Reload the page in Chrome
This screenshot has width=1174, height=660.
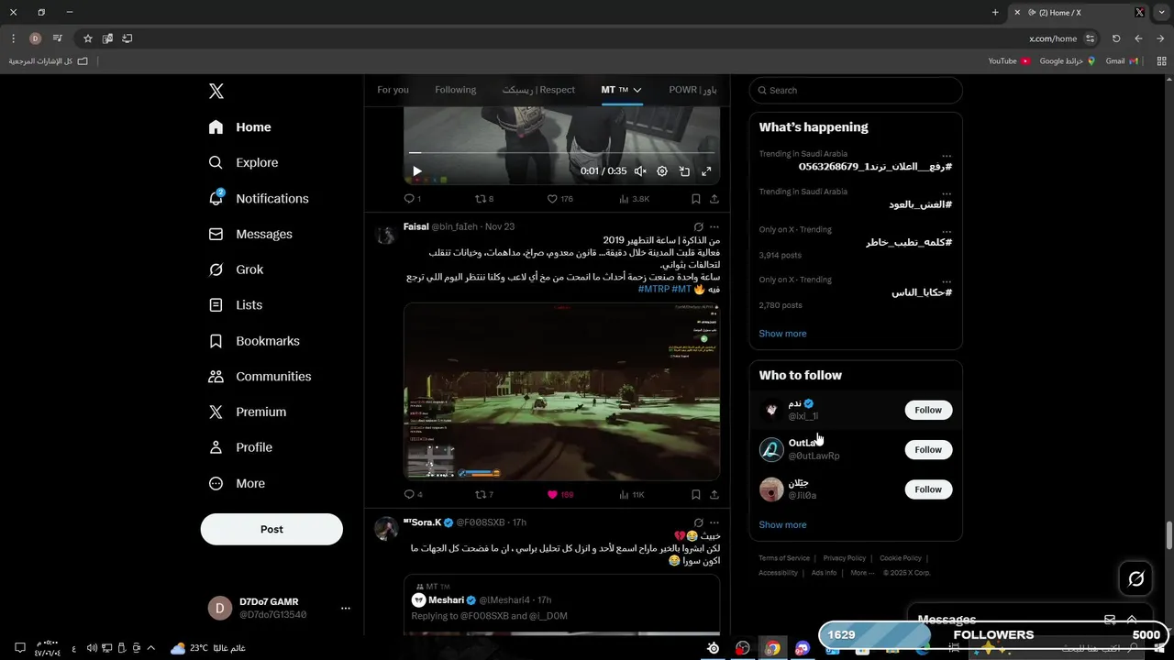[x=1116, y=38]
